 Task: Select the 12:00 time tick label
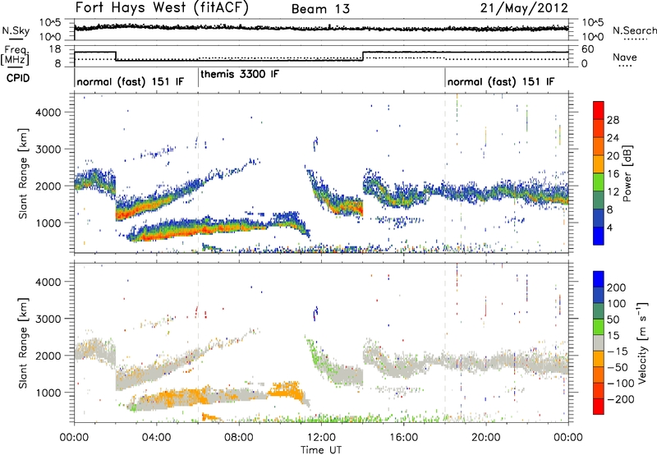[321, 438]
